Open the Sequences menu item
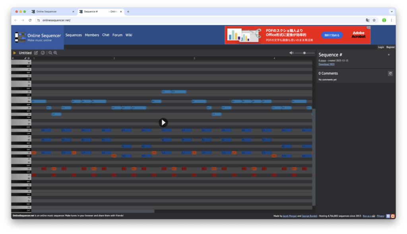 (x=74, y=35)
